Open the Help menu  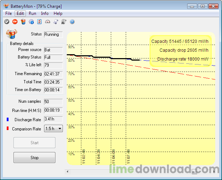tap(58, 13)
